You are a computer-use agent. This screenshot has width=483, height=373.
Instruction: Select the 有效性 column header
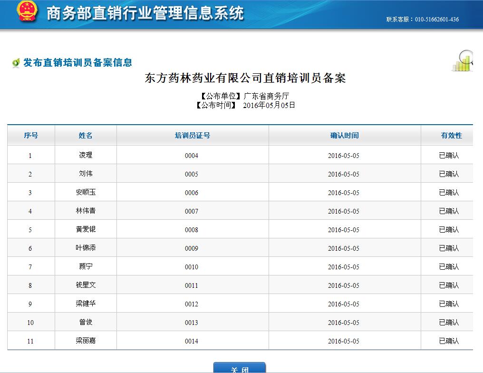tap(451, 136)
